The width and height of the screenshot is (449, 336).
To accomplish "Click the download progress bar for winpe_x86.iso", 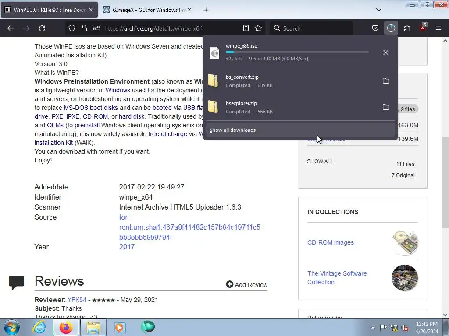I will [x=297, y=52].
